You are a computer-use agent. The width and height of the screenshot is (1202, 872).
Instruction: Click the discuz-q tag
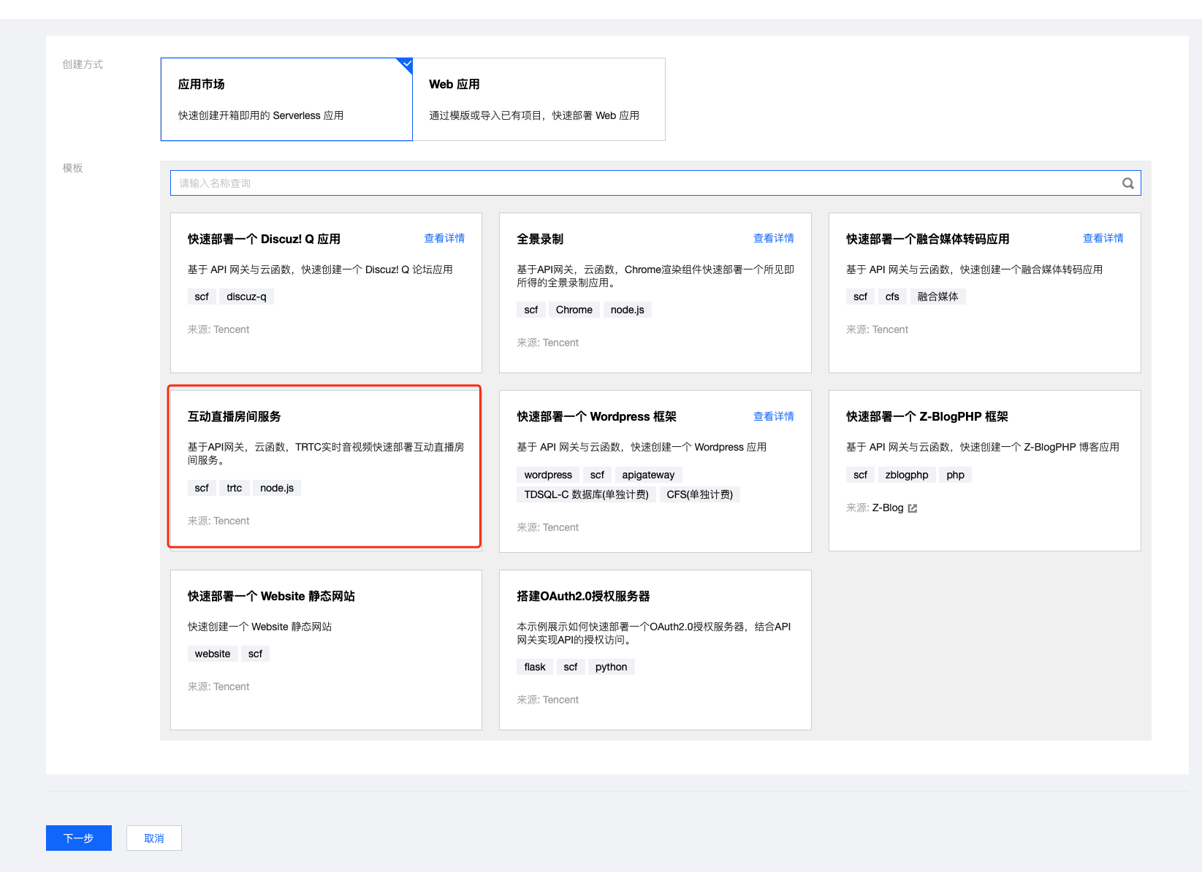click(246, 297)
